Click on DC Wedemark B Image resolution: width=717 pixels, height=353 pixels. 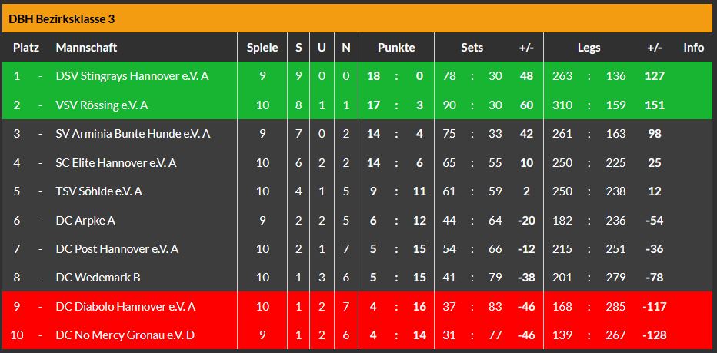[x=98, y=278]
